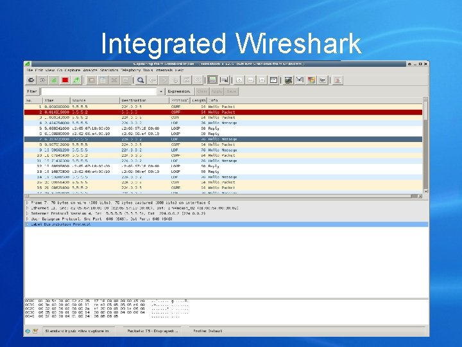The width and height of the screenshot is (462, 347).
Task: Focus the display filter input field
Action: click(x=99, y=91)
